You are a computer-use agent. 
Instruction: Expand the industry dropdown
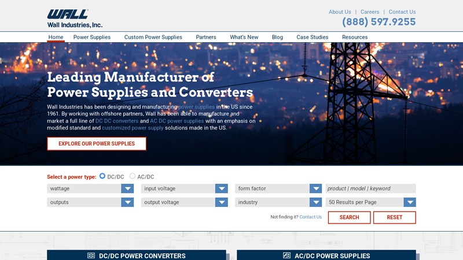coord(278,202)
